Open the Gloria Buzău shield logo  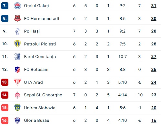coord(17,121)
